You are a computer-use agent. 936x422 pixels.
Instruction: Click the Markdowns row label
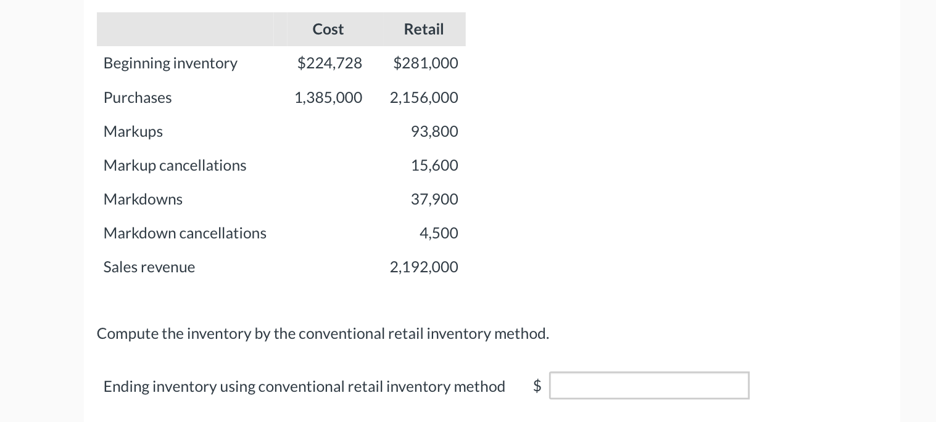143,199
